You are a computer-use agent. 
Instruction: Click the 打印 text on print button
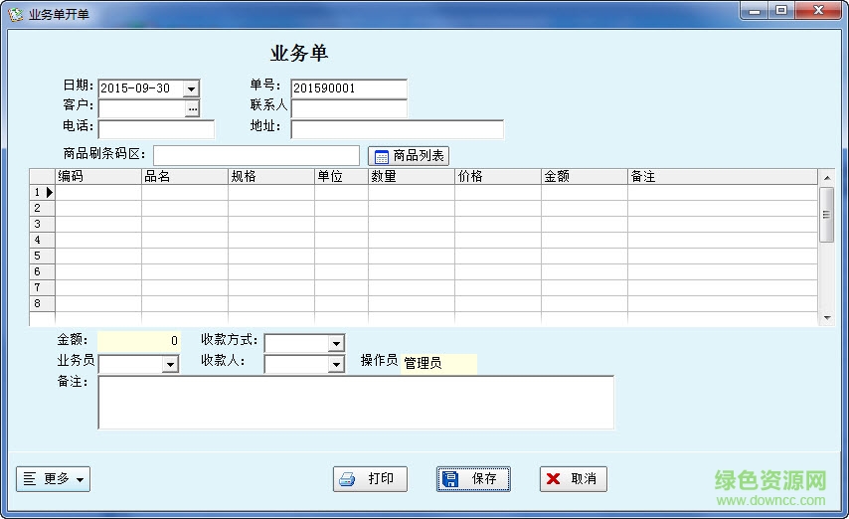[x=381, y=479]
